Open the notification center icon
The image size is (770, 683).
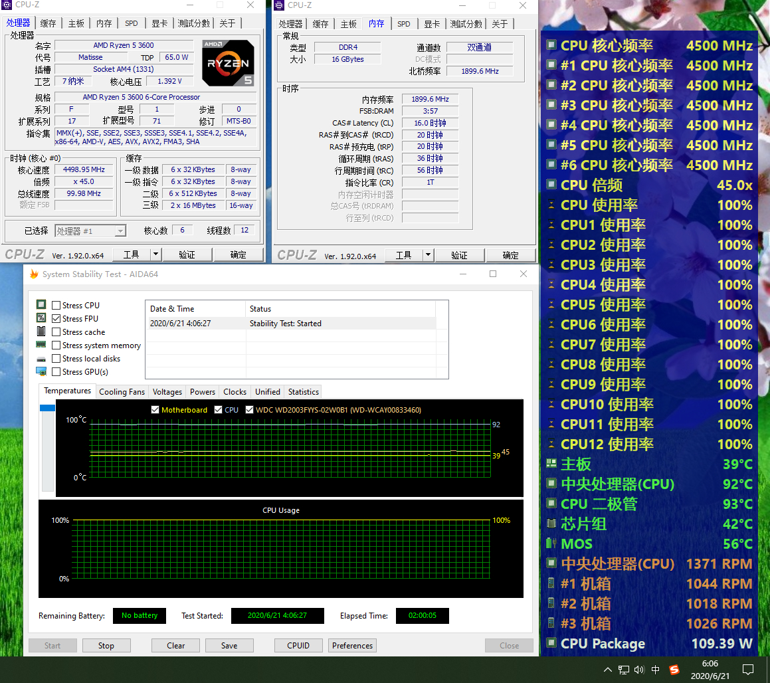coord(748,670)
